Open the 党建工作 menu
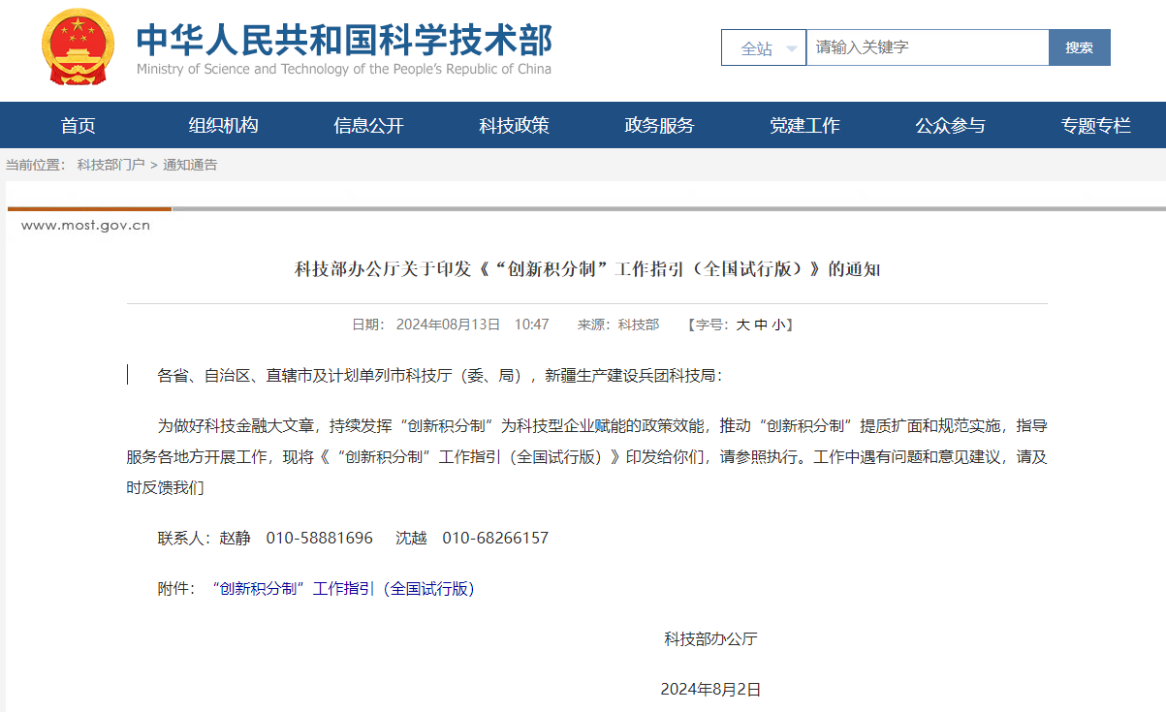 click(805, 125)
